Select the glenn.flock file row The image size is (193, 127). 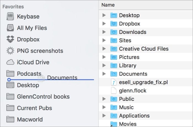tap(146, 91)
